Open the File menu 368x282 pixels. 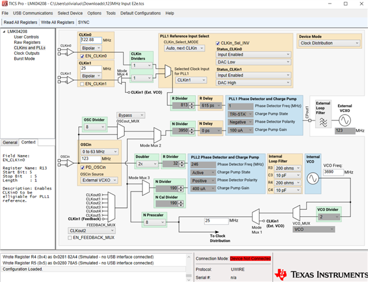coord(5,13)
